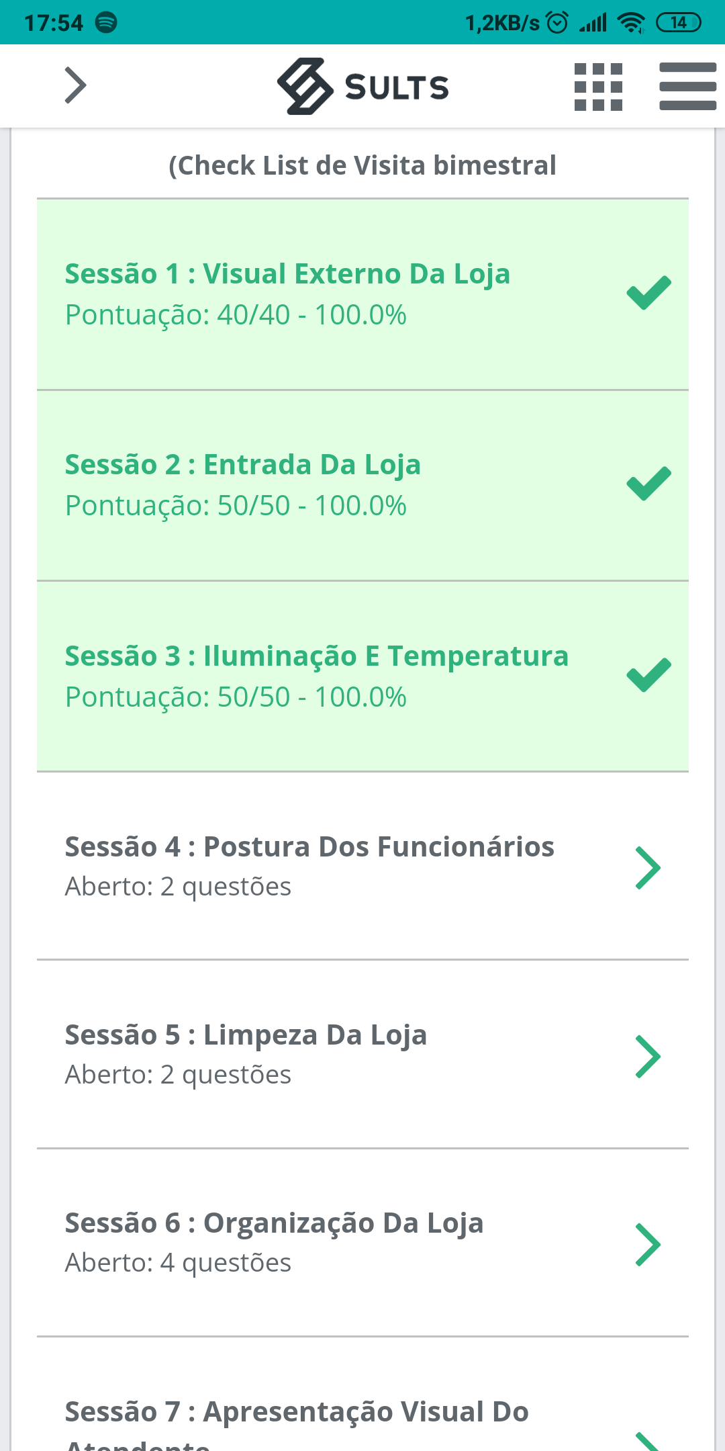Image resolution: width=725 pixels, height=1451 pixels.
Task: Open Sessão 1: Visual Externo Da Loja
Action: tap(362, 294)
